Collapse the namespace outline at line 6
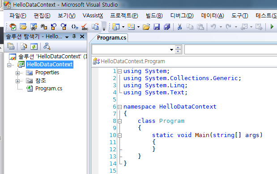The image size is (277, 174). coord(120,107)
